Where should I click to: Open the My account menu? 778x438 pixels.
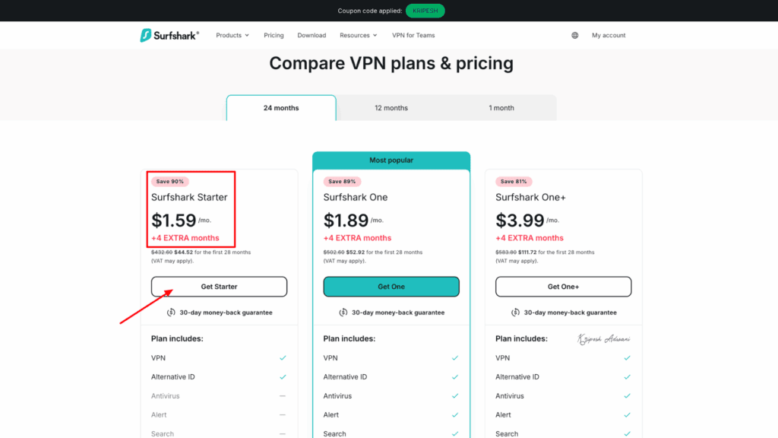(608, 35)
